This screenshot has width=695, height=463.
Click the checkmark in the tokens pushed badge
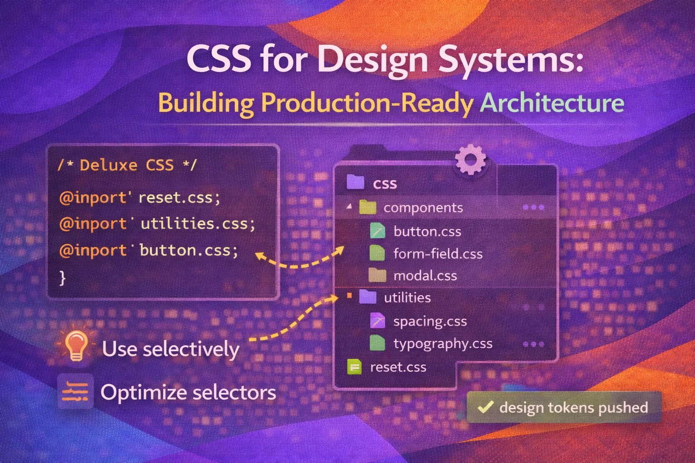coord(485,407)
